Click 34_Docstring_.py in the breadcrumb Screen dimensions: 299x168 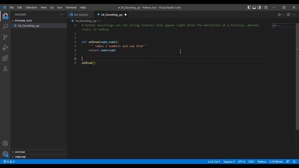[x=86, y=21]
